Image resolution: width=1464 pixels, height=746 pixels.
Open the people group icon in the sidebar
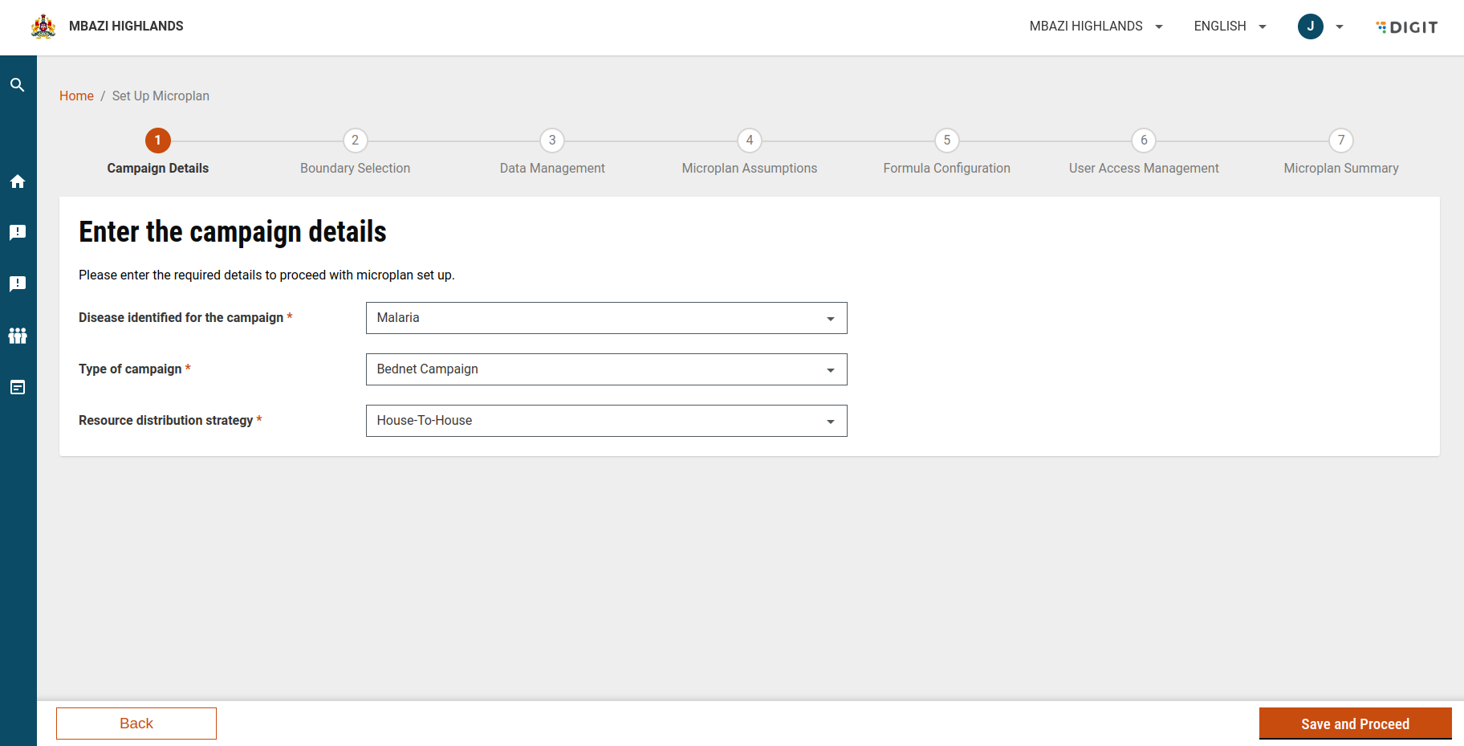[x=18, y=336]
